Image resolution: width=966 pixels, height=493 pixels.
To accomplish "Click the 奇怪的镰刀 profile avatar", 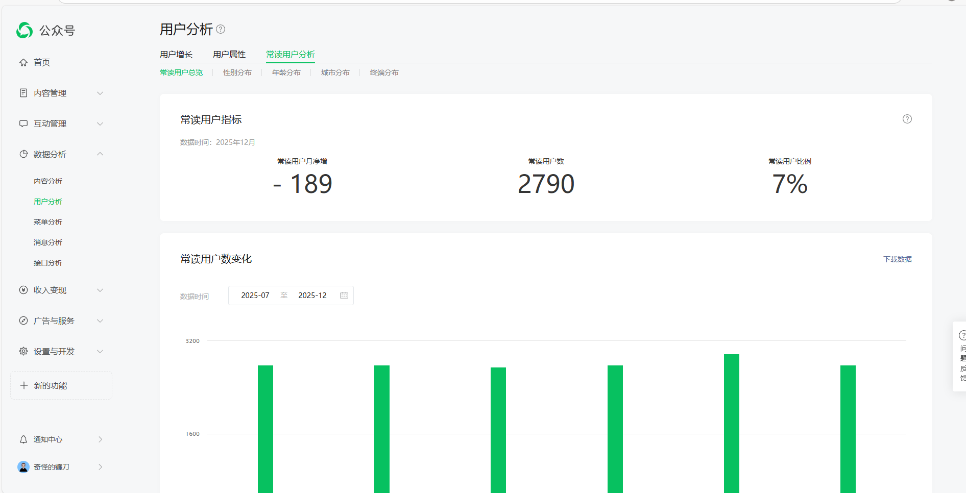I will (x=23, y=467).
